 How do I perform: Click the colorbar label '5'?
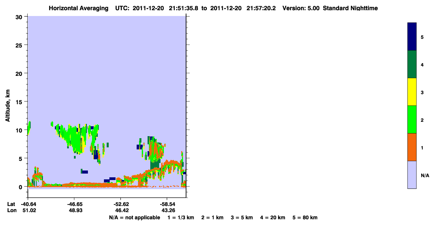point(422,37)
